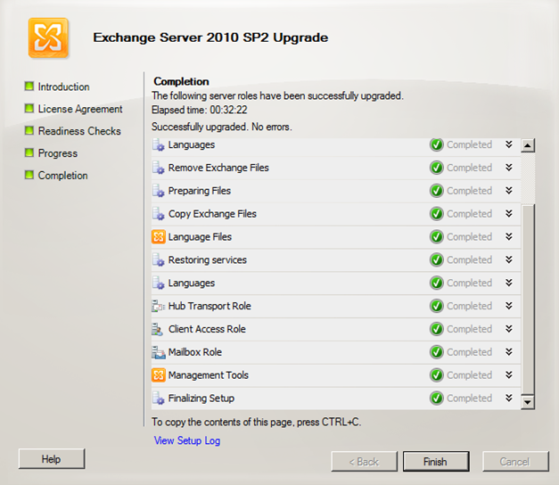Click green checkmark for Preparing Files

[436, 191]
